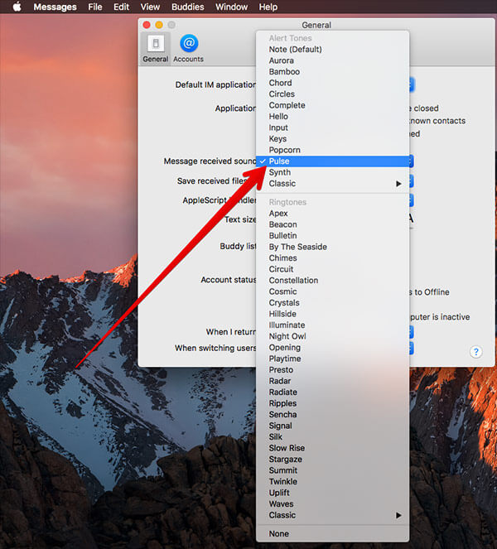
Task: Open the Messages menu in menu bar
Action: 55,7
